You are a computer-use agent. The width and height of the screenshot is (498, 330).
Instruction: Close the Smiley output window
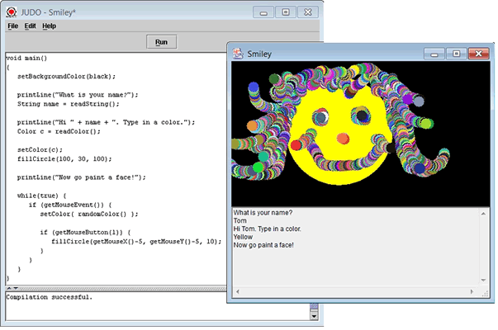tap(477, 52)
